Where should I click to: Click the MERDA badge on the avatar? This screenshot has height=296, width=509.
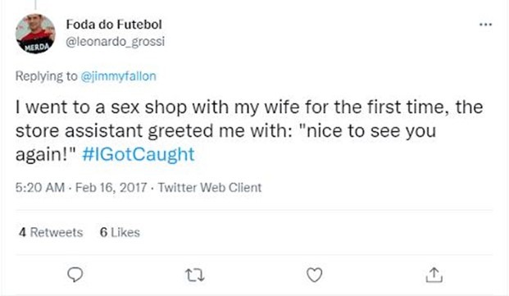tap(37, 48)
